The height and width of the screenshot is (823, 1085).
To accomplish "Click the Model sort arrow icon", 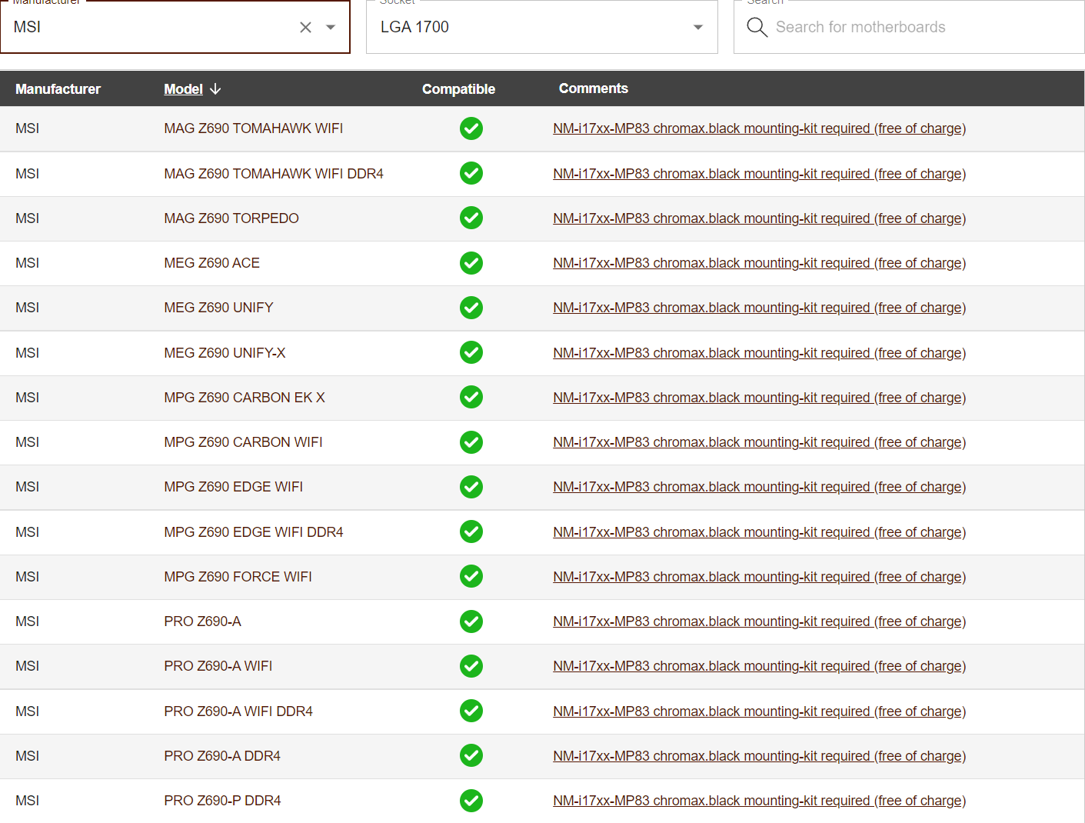I will (215, 89).
